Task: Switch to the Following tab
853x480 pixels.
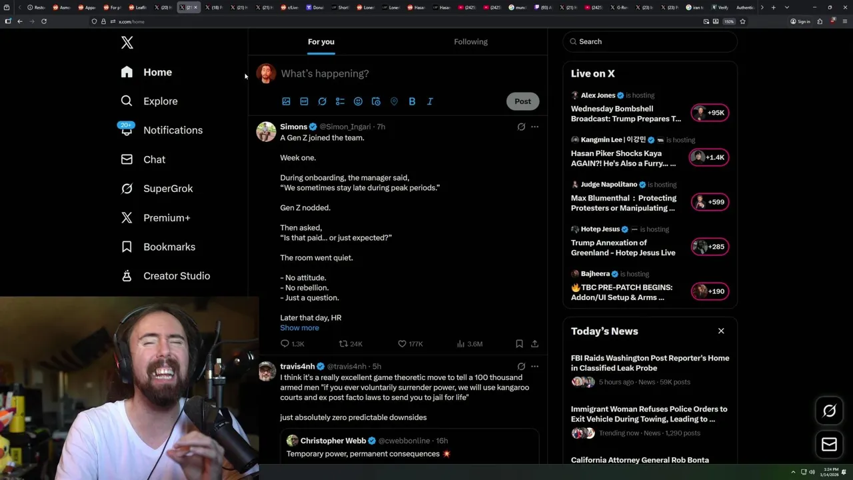Action: pyautogui.click(x=471, y=42)
